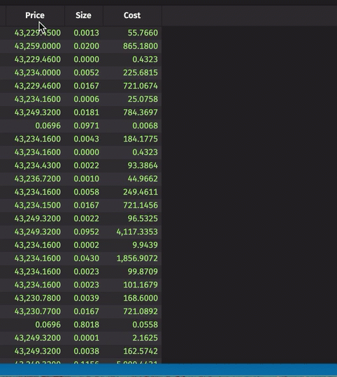Select price cell 43,259.0000

click(38, 46)
